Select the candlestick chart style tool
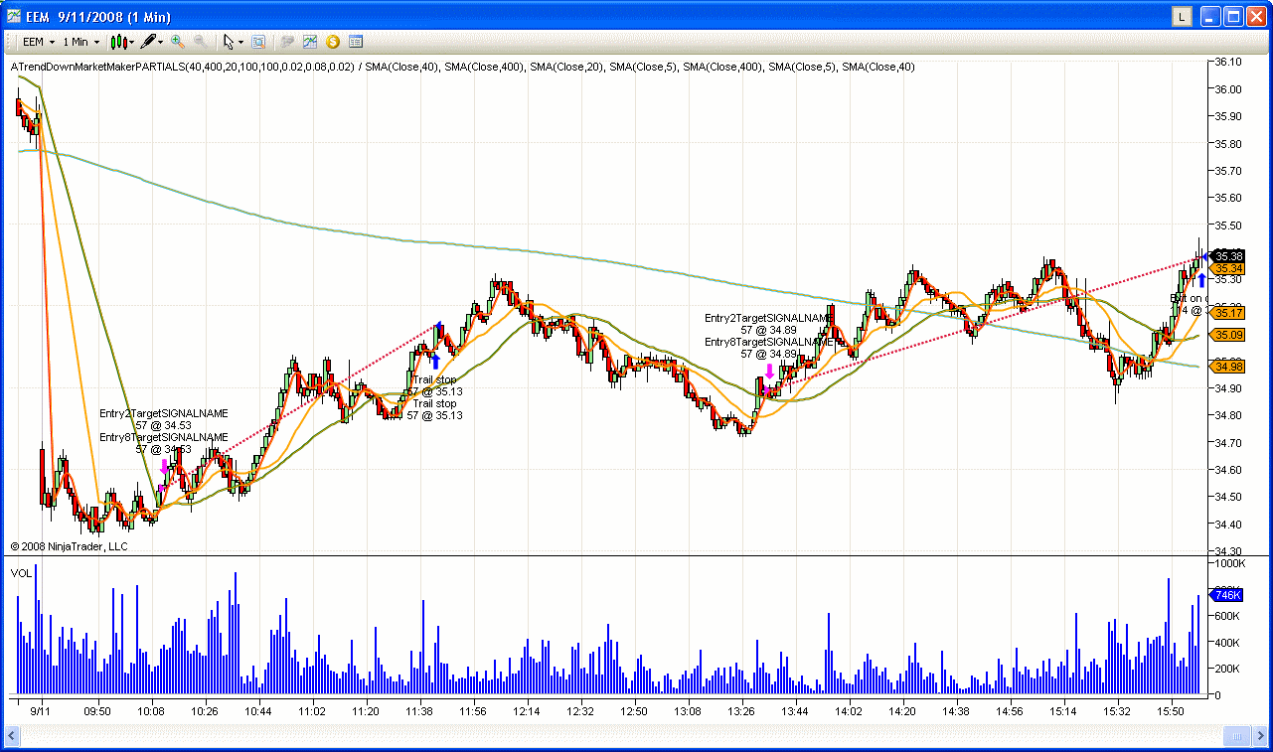The height and width of the screenshot is (752, 1273). coord(119,42)
